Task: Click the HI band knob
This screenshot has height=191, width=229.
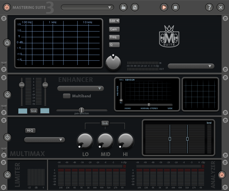Action: (x=125, y=141)
